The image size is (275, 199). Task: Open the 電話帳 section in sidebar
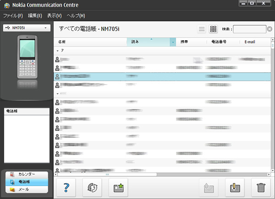[27, 182]
